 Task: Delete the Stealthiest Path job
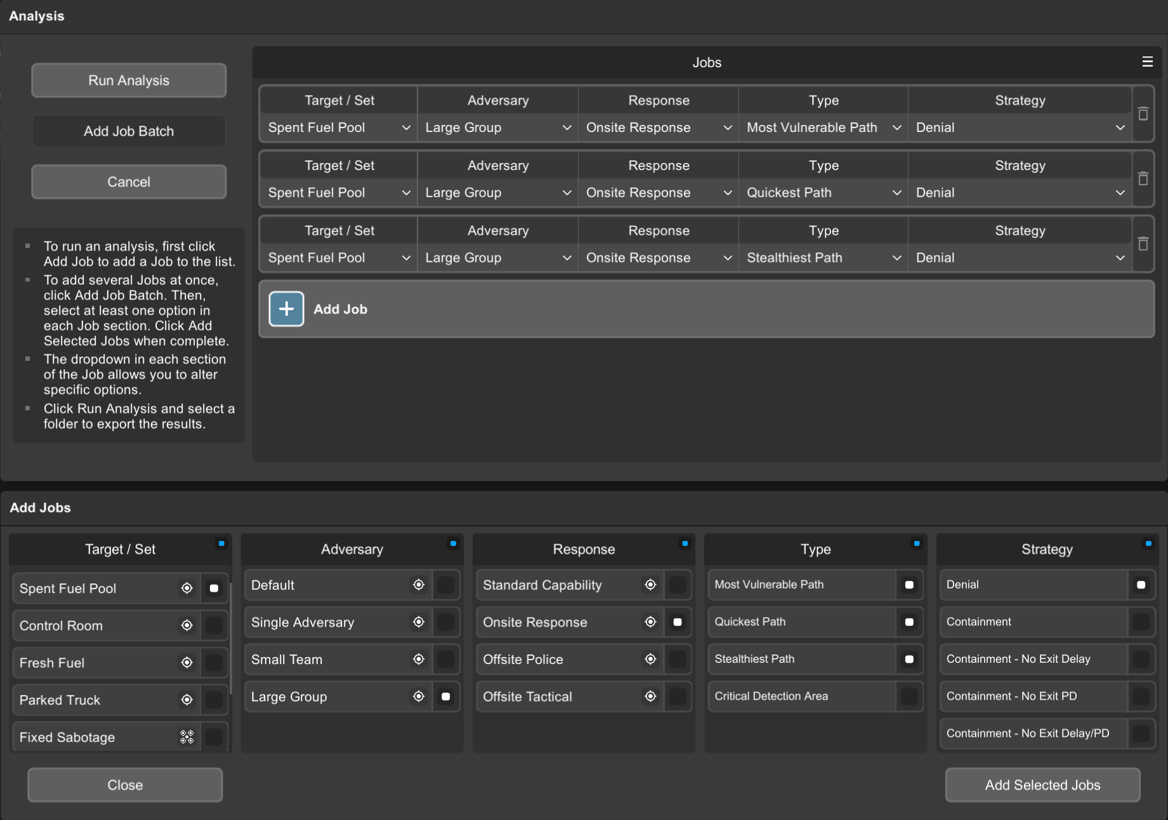click(1143, 244)
